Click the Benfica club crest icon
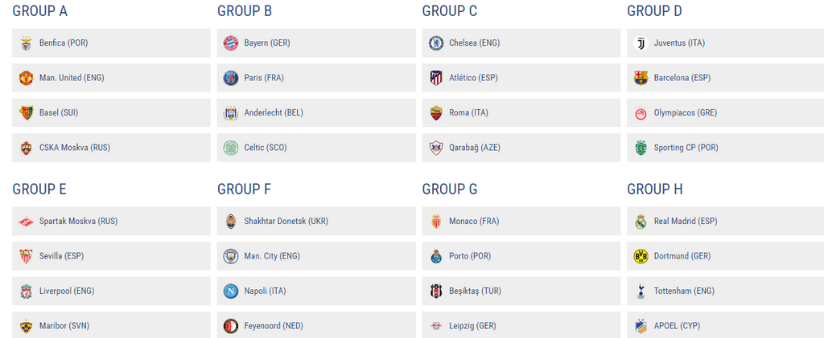The width and height of the screenshot is (824, 338). tap(27, 43)
